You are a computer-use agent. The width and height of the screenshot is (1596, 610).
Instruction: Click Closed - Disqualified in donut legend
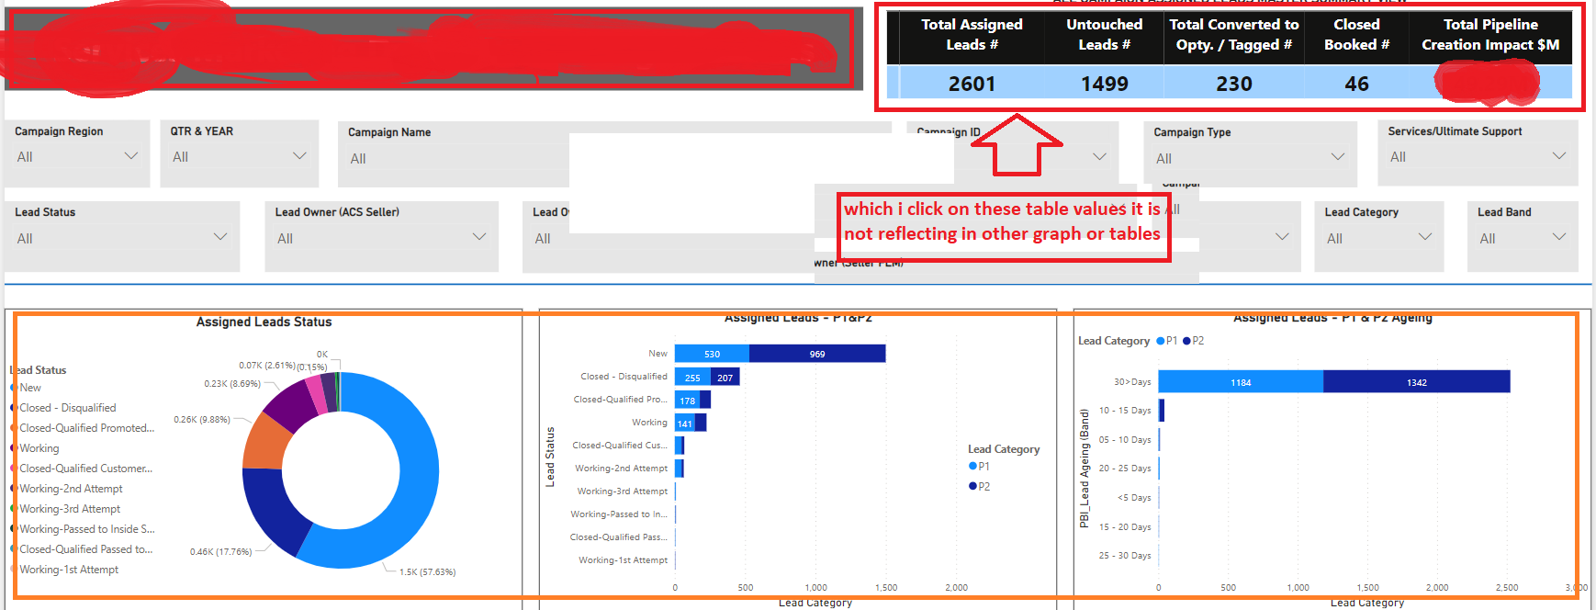pos(67,408)
